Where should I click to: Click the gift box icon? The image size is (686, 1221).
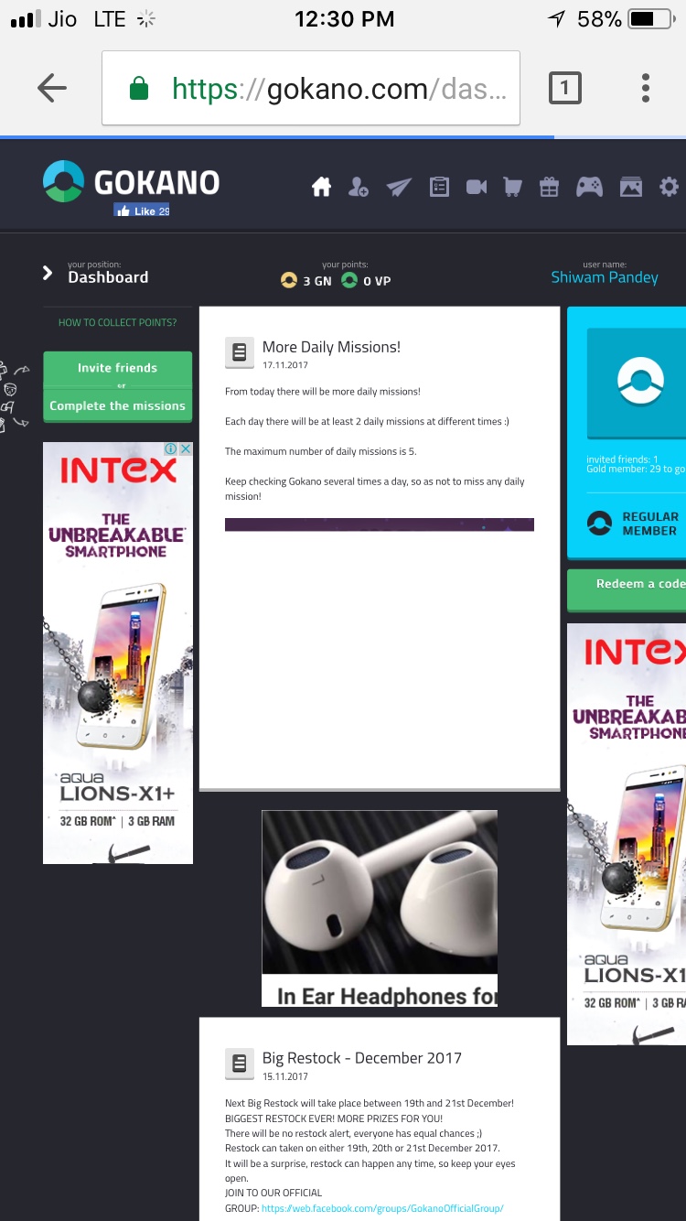pyautogui.click(x=549, y=188)
